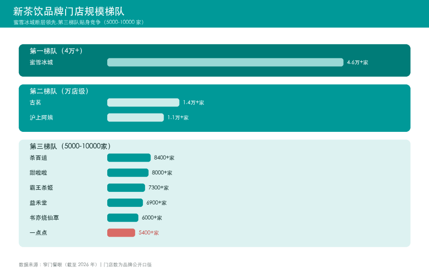Click the 古茗 bar
Image resolution: width=429 pixels, height=276 pixels.
coord(143,102)
